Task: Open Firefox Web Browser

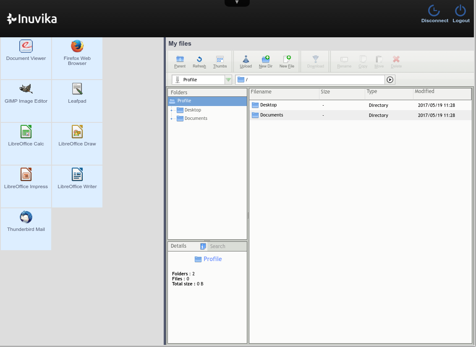Action: (x=77, y=51)
